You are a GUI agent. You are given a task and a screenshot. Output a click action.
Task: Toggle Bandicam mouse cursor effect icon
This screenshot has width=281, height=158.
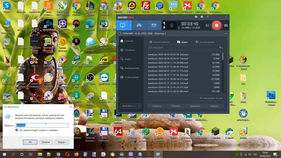click(164, 23)
